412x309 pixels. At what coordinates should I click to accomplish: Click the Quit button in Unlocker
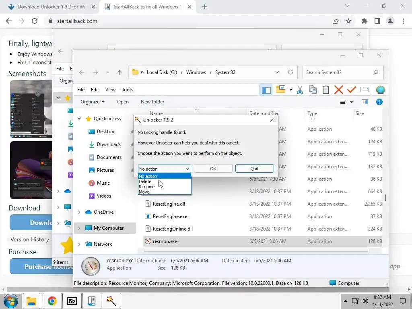[x=254, y=169]
